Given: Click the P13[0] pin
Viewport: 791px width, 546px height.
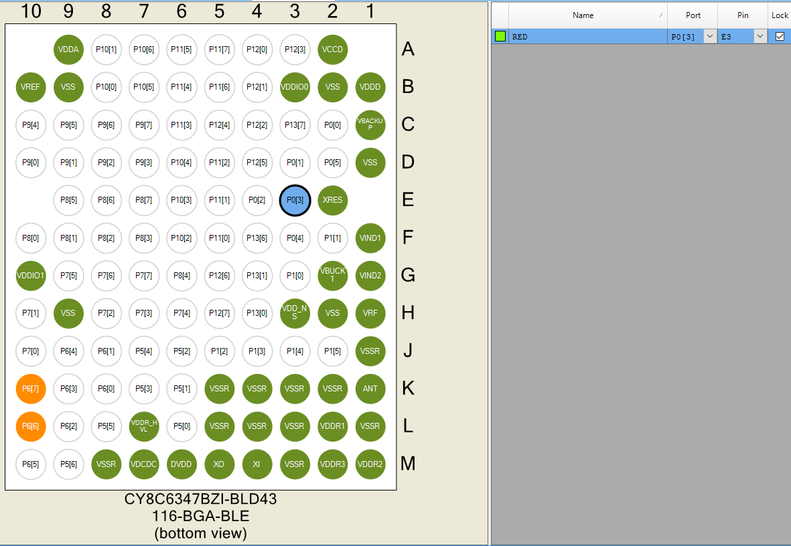Looking at the screenshot, I should 257,313.
